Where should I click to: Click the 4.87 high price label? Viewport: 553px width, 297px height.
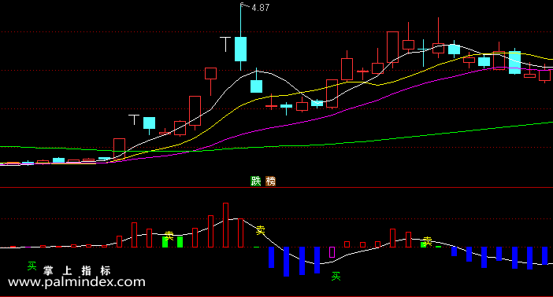coord(261,8)
